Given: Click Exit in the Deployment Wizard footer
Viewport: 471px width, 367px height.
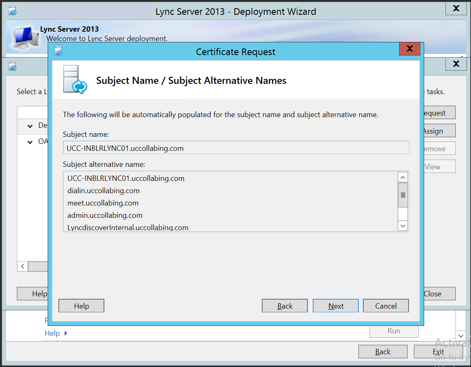Looking at the screenshot, I should click(438, 351).
